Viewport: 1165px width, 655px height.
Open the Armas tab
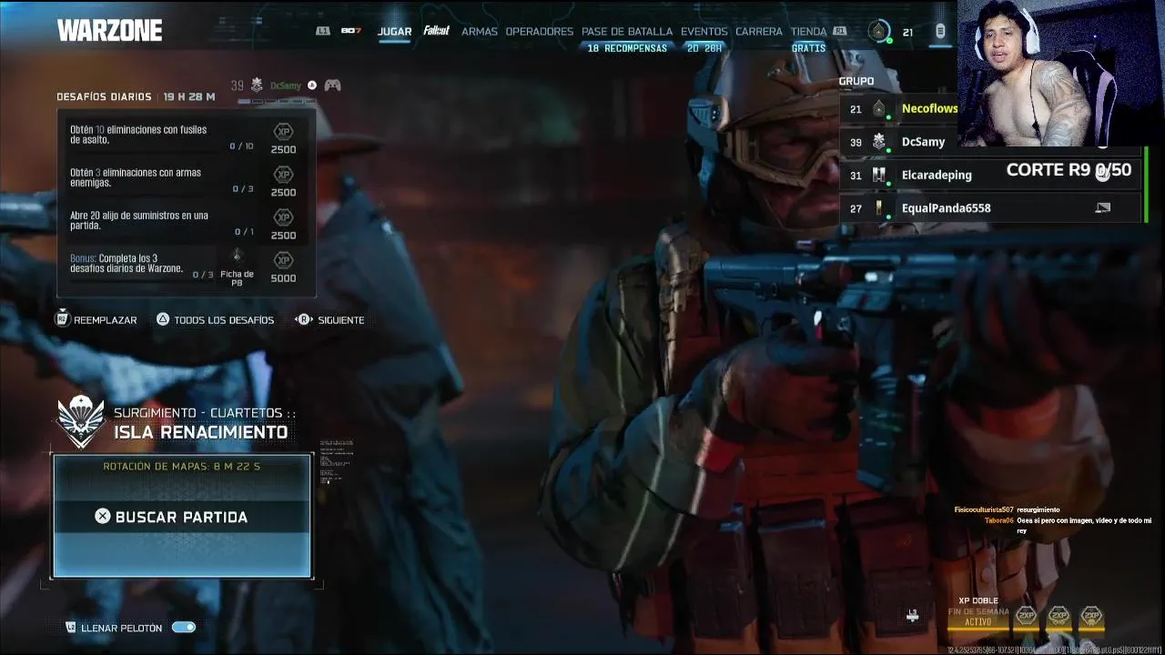point(479,31)
